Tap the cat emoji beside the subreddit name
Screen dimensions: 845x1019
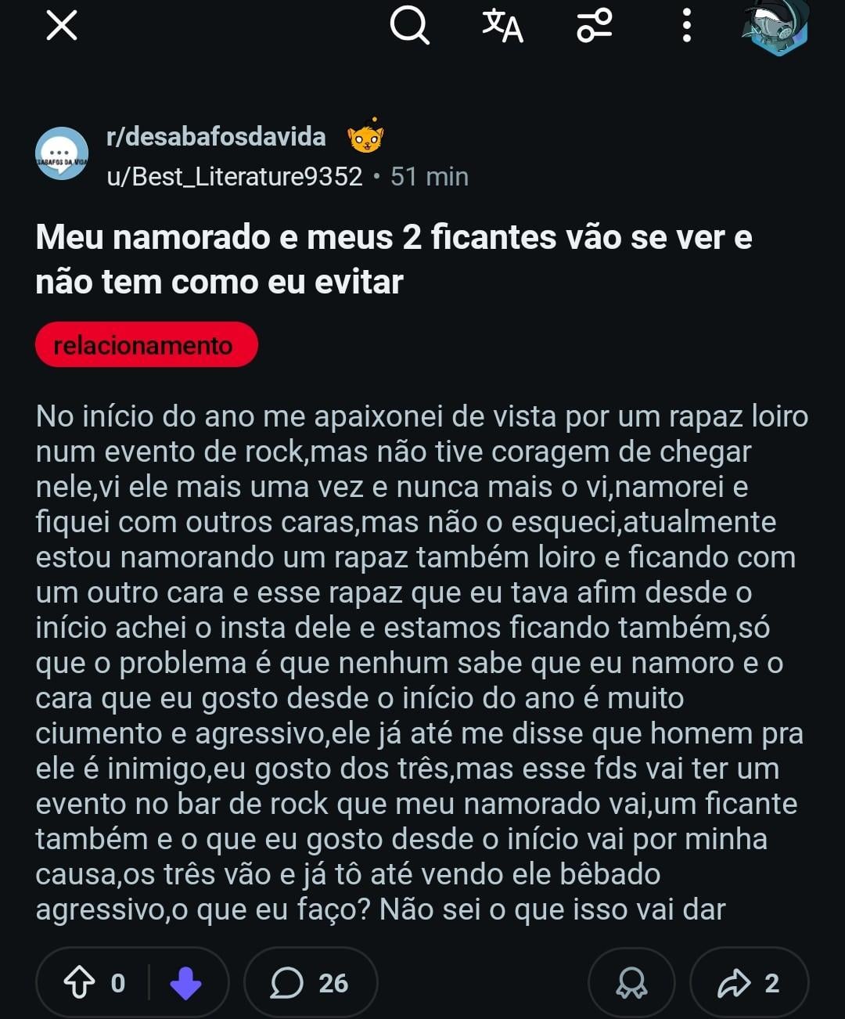[x=365, y=138]
